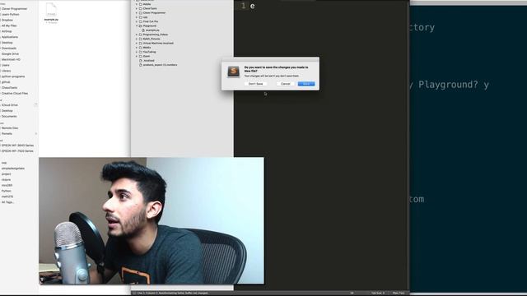Image resolution: width=527 pixels, height=296 pixels.
Task: Open Documents in the Finder sidebar
Action: (9, 117)
